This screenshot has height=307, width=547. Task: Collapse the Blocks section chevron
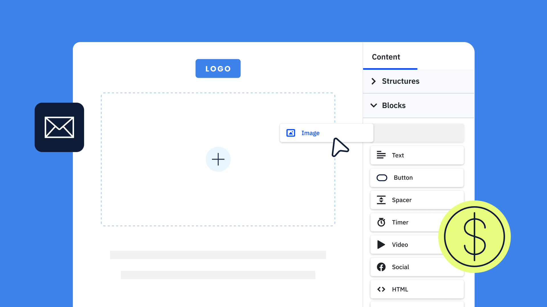point(373,105)
